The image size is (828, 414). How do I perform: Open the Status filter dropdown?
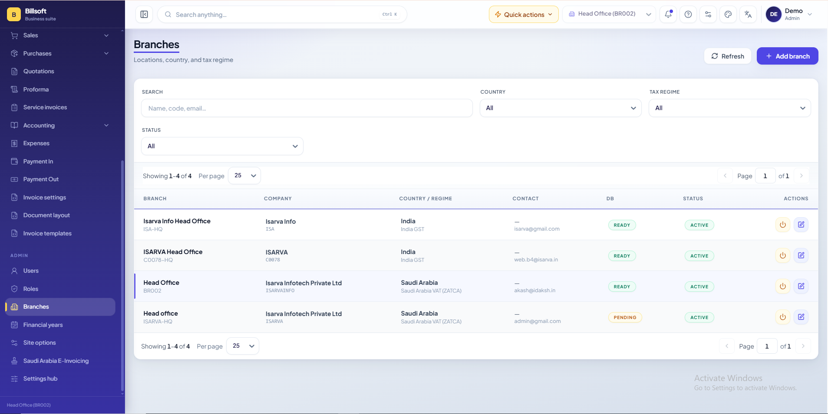(222, 146)
